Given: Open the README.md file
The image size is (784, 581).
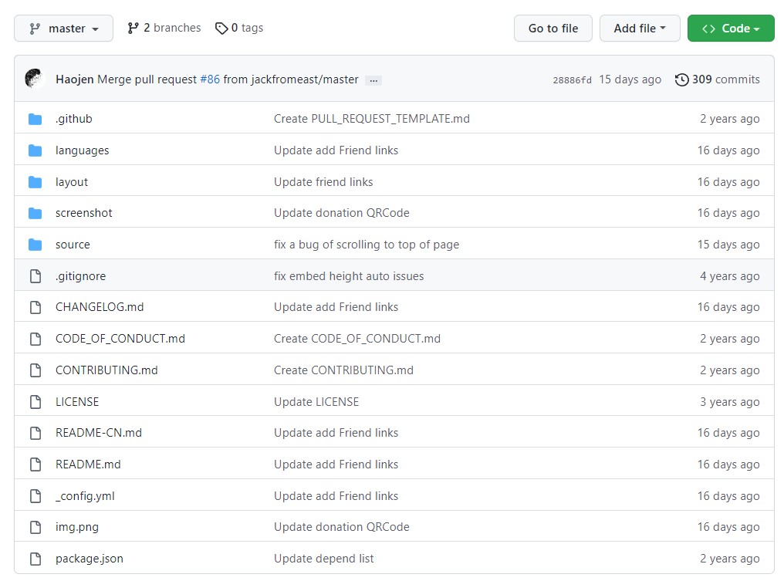Looking at the screenshot, I should pos(88,464).
